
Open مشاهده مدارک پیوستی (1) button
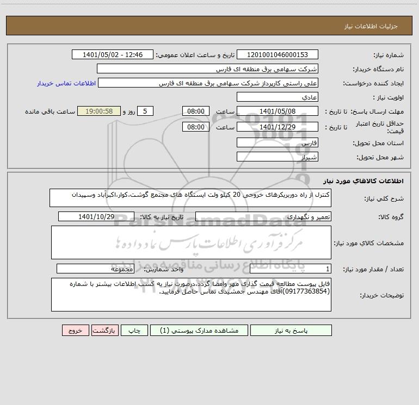(199, 331)
